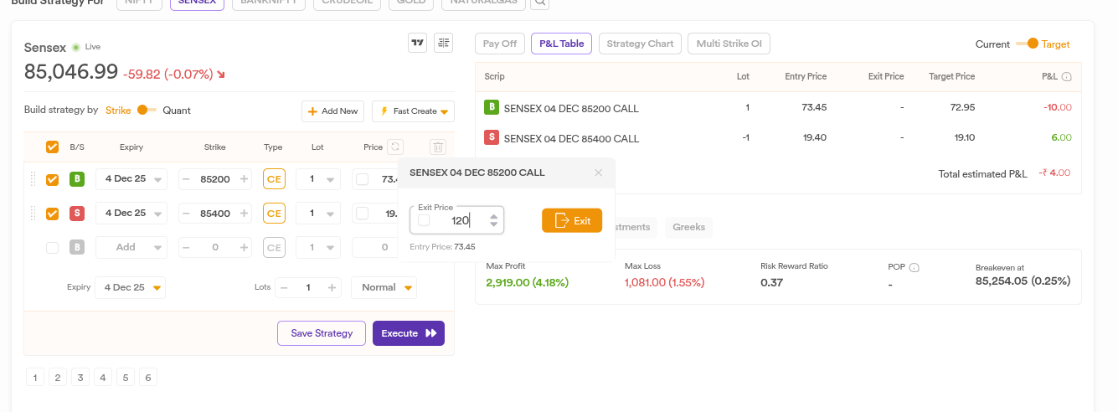This screenshot has width=1118, height=412.
Task: Expand the Normal order type dropdown
Action: pos(384,287)
